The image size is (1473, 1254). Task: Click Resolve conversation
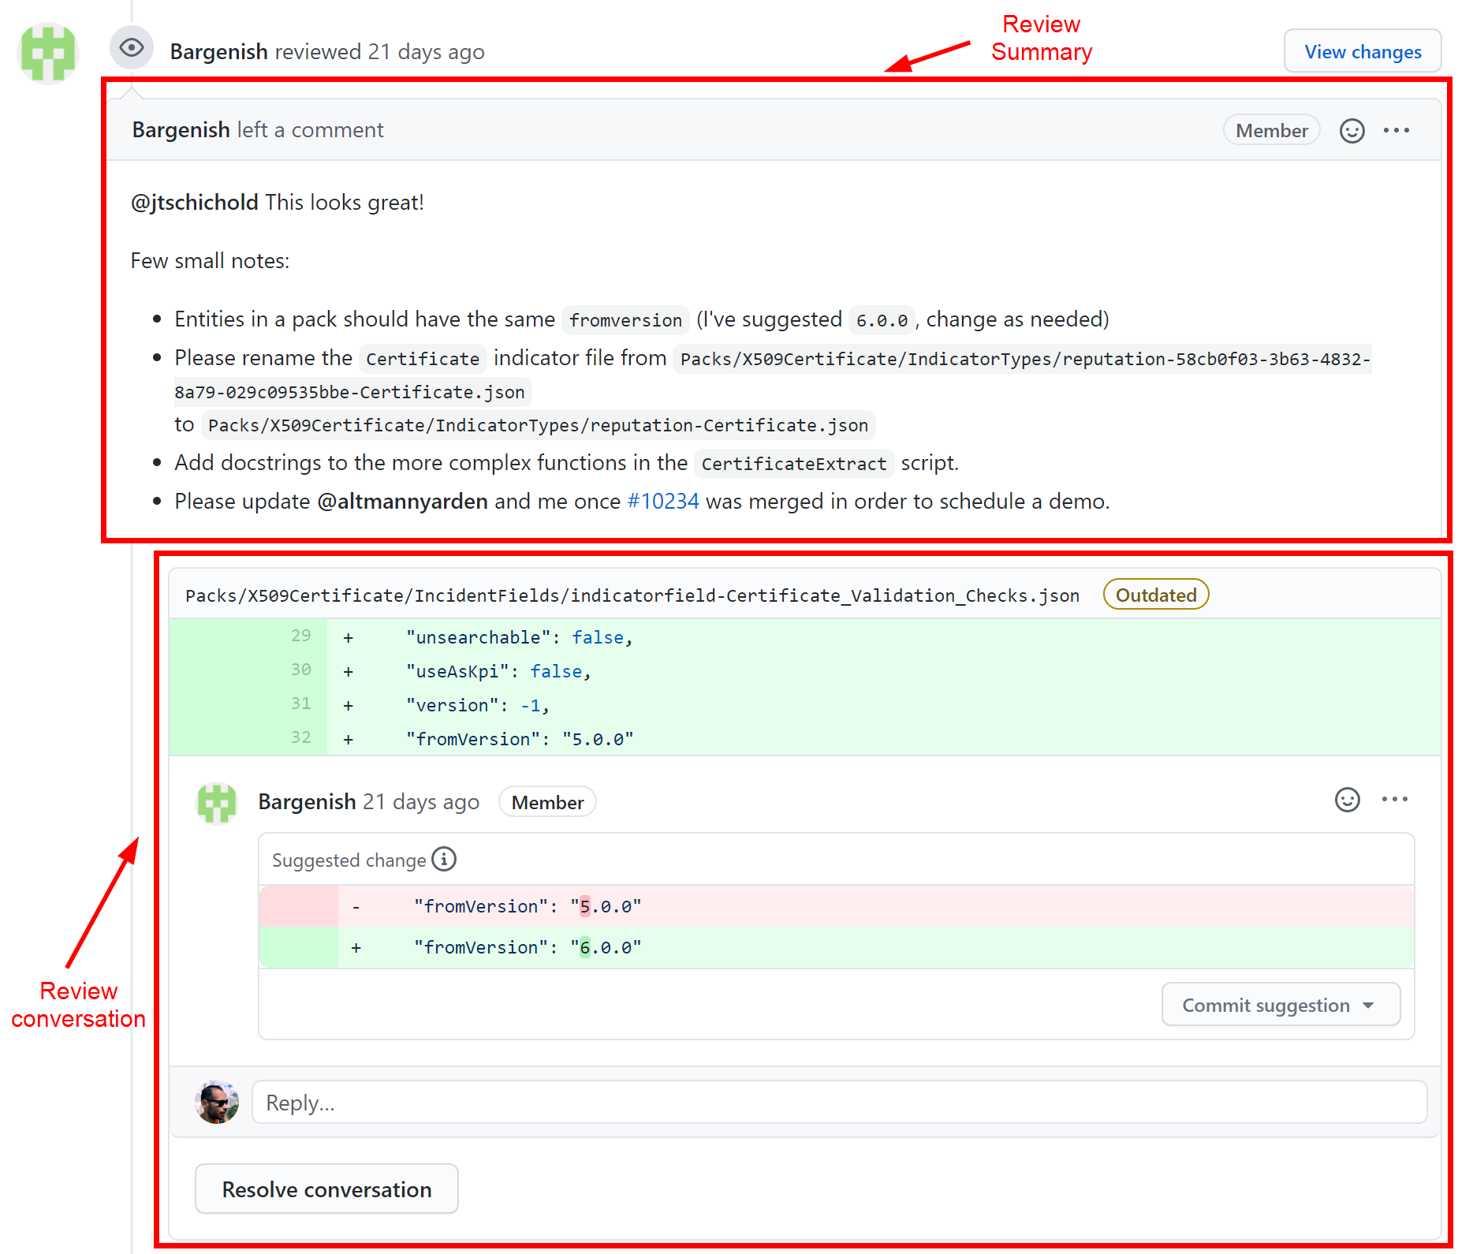326,1189
